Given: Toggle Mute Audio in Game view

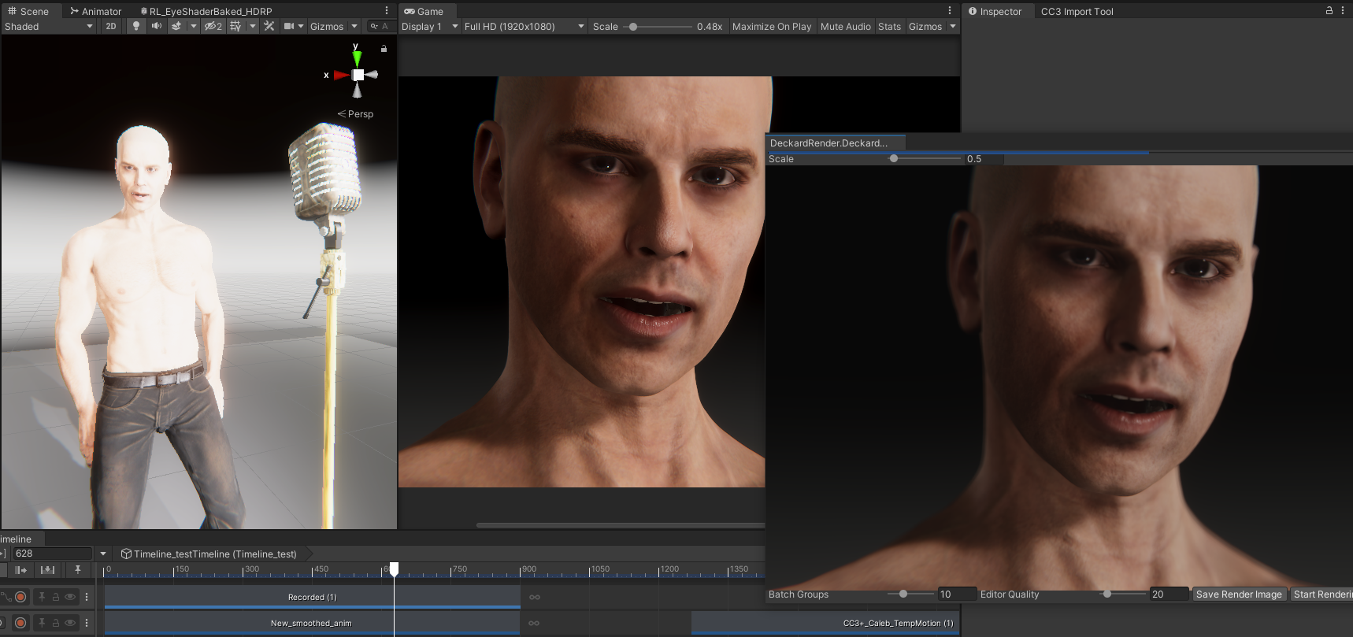Looking at the screenshot, I should tap(845, 26).
